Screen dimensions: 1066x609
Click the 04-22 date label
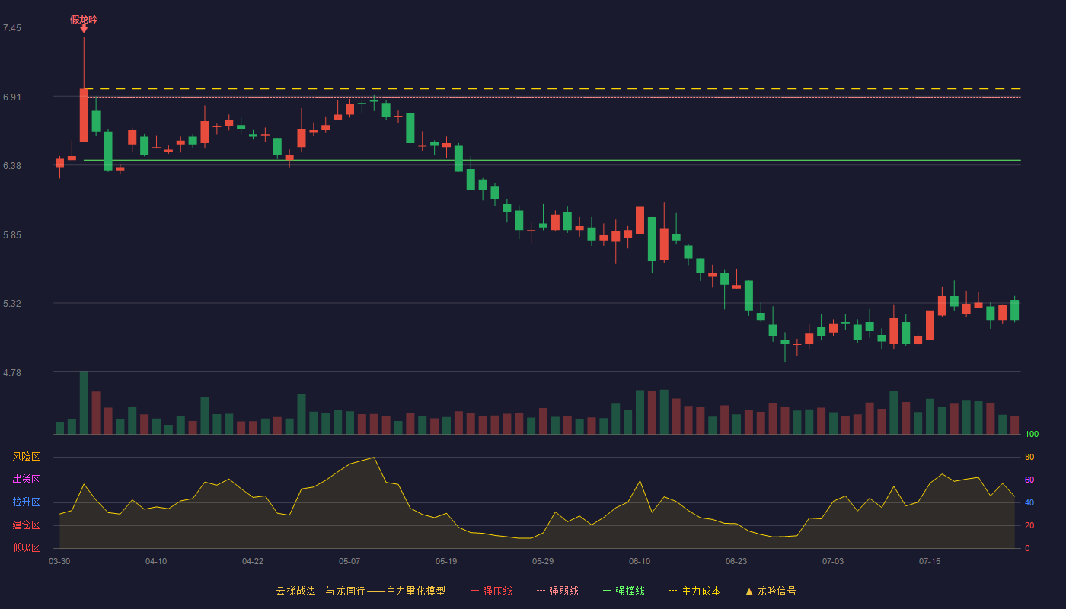pyautogui.click(x=253, y=561)
